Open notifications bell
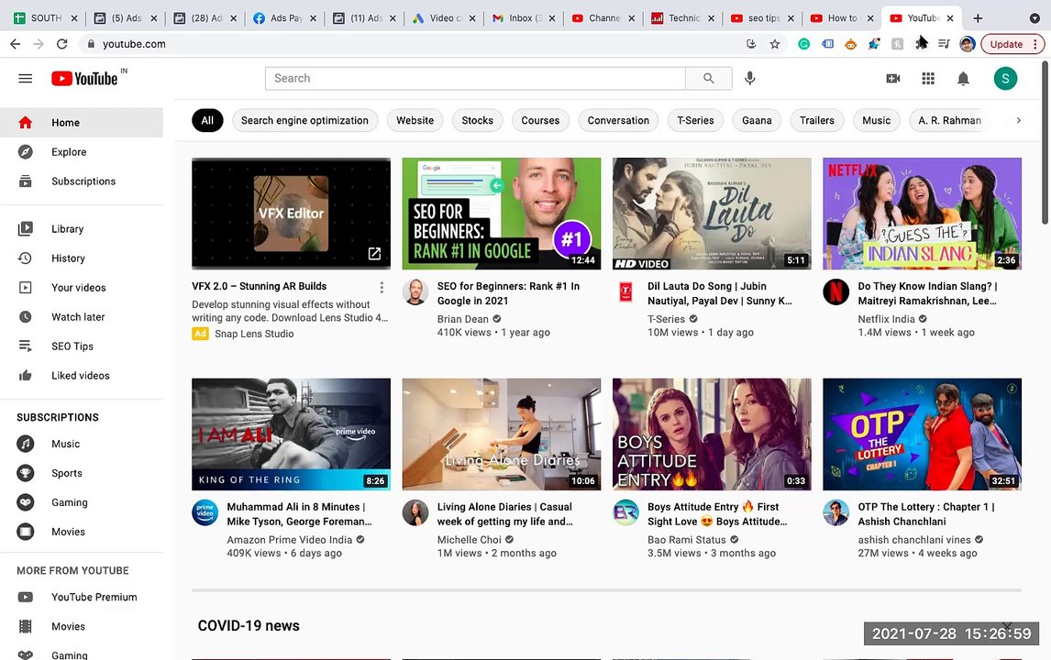Image resolution: width=1051 pixels, height=660 pixels. click(x=963, y=79)
